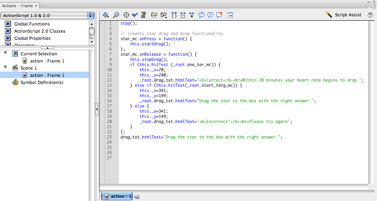Select ActionScript 2.0 Classes in toolbox

coord(40,31)
